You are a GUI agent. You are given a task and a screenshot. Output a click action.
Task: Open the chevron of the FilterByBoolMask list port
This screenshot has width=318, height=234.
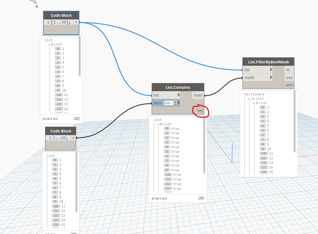pyautogui.click(x=271, y=70)
